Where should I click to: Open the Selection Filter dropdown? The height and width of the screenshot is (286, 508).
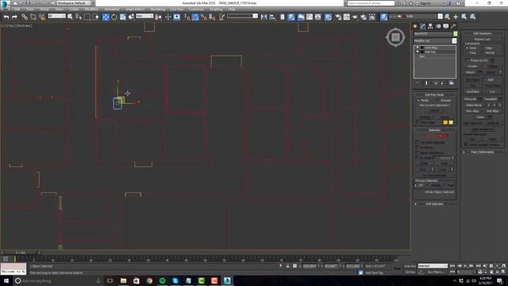tap(56, 16)
